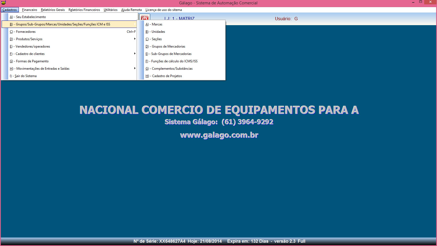
Task: Expand Cadastro de clientes submenu arrow
Action: coord(135,54)
